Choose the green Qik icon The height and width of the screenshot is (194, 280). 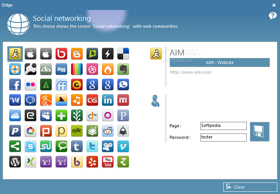77,131
